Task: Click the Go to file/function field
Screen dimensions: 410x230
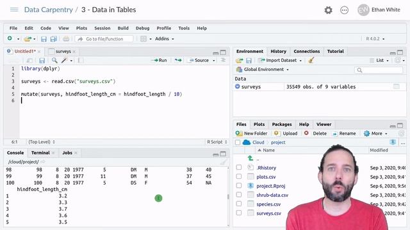Action: pos(104,39)
